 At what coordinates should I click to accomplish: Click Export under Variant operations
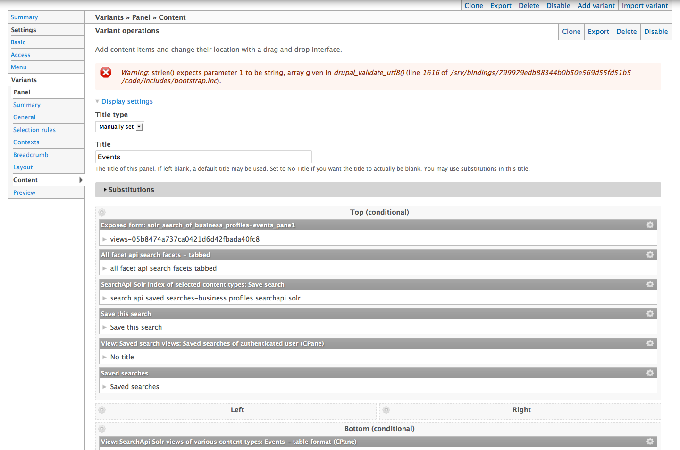coord(598,31)
